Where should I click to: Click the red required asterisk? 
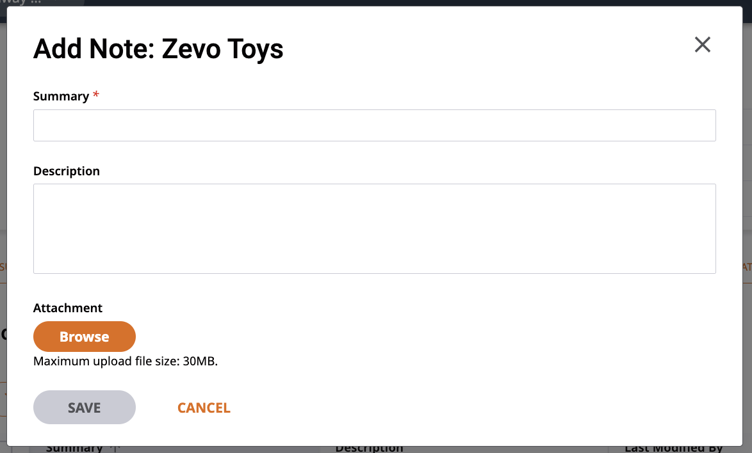(x=96, y=94)
